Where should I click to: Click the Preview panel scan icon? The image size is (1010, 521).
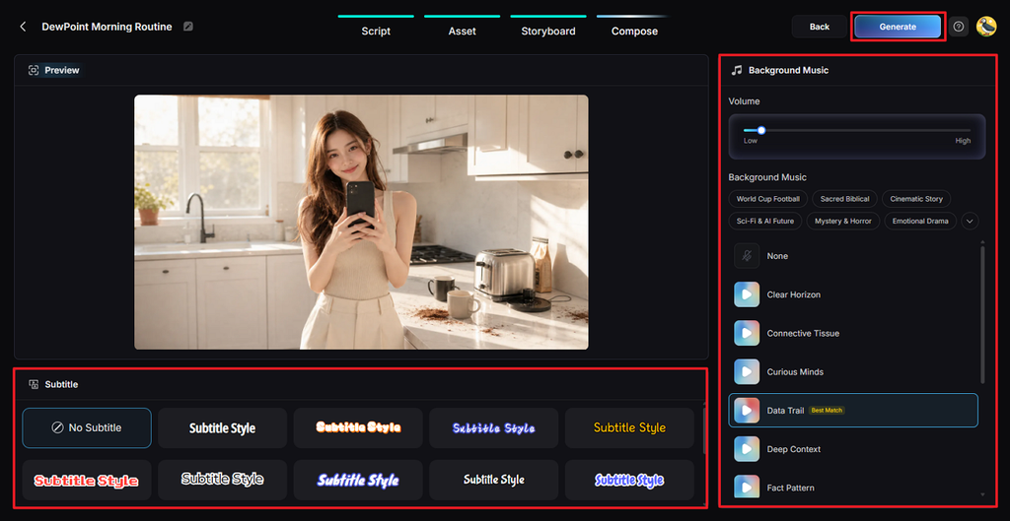(x=34, y=70)
